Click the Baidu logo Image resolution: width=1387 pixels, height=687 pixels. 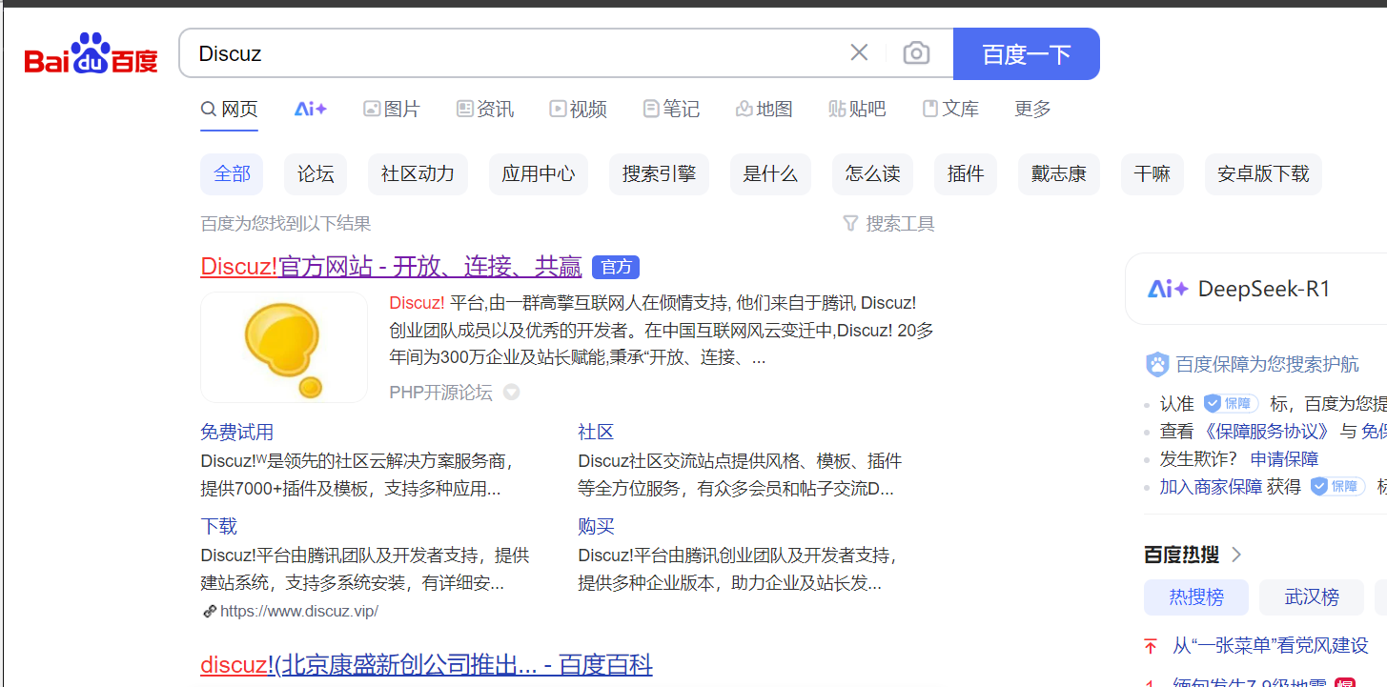pyautogui.click(x=91, y=53)
